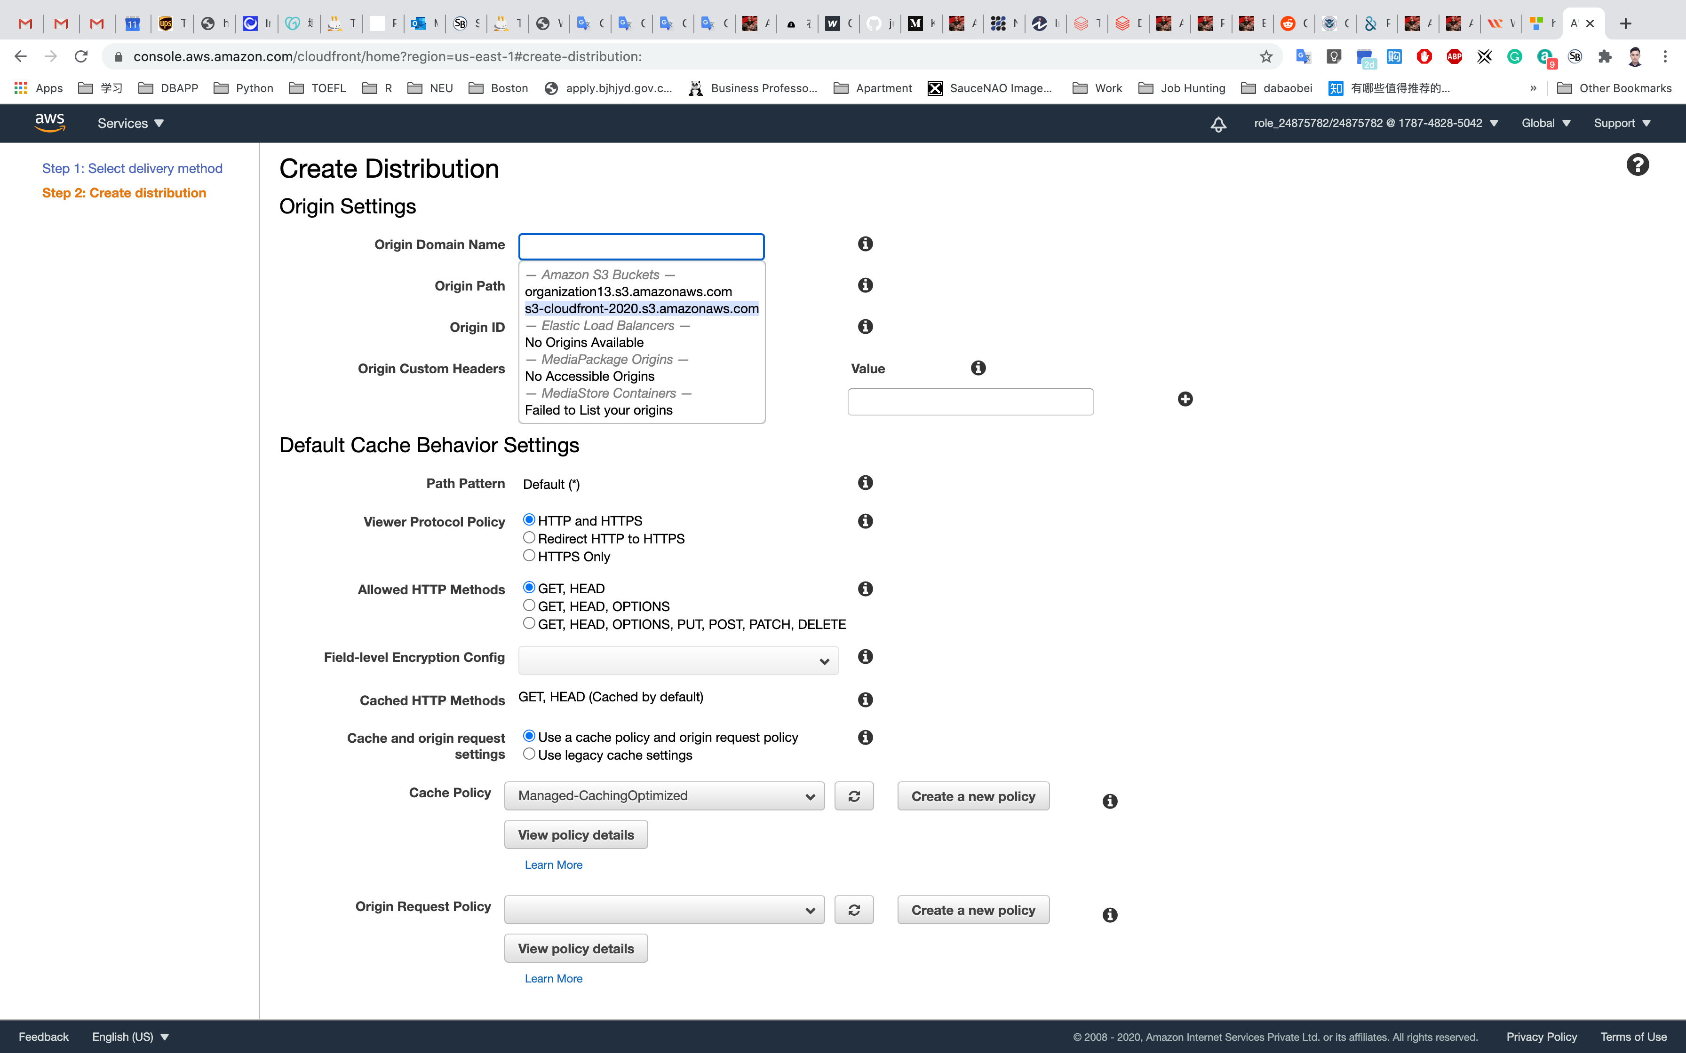
Task: Open the Origin Request Policy dropdown
Action: tap(664, 910)
